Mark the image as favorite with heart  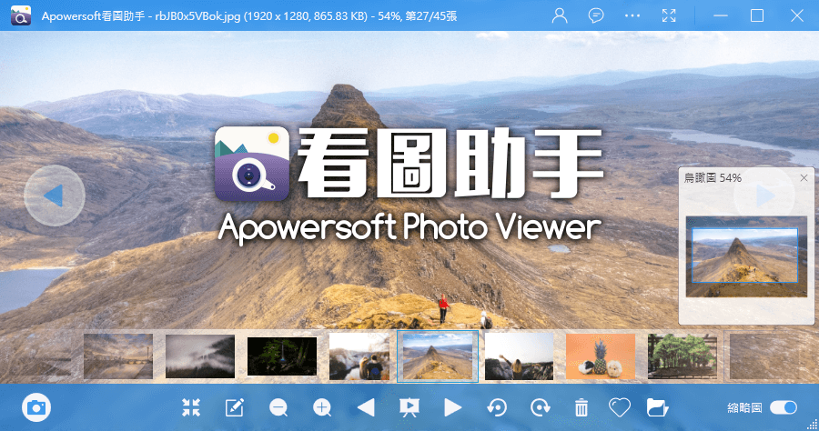[x=620, y=407]
